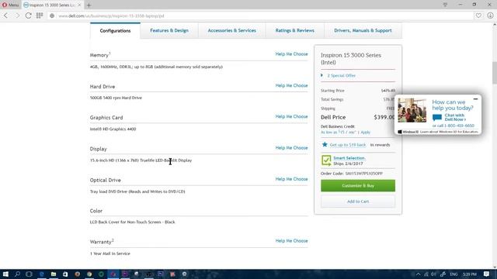
Task: Open Task View on taskbar
Action: click(29, 274)
